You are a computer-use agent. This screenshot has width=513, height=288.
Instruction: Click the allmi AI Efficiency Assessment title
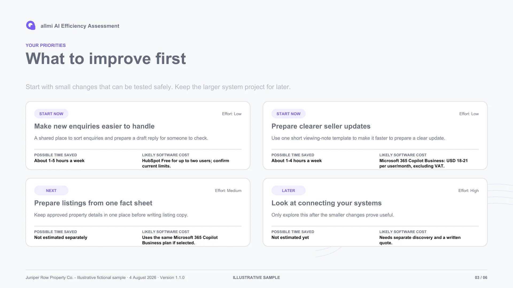pyautogui.click(x=80, y=26)
